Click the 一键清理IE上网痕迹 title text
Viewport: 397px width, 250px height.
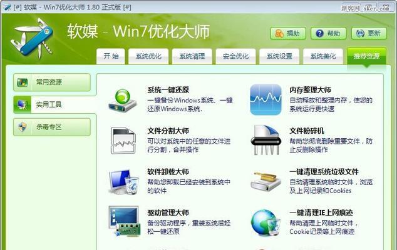click(x=321, y=212)
